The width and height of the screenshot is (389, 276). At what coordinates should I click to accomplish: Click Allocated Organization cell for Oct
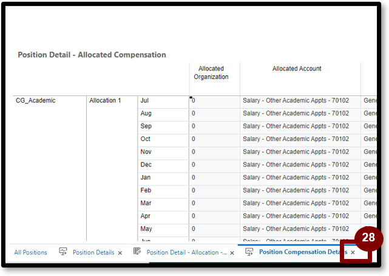pos(215,139)
